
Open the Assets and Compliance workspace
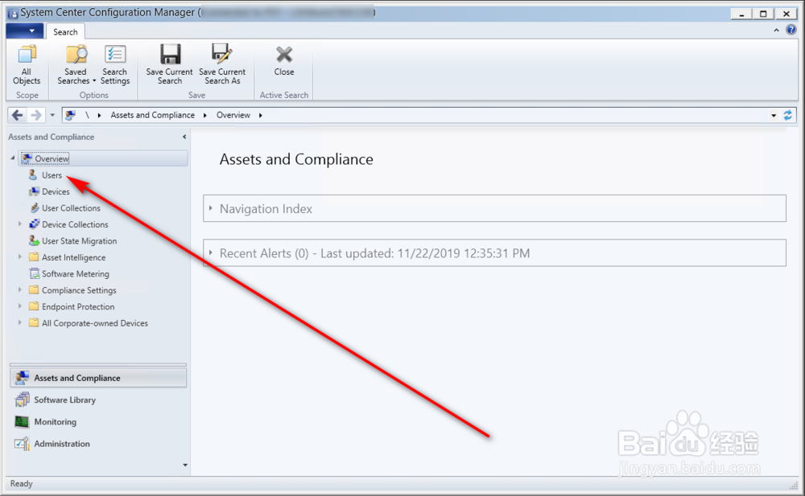98,378
